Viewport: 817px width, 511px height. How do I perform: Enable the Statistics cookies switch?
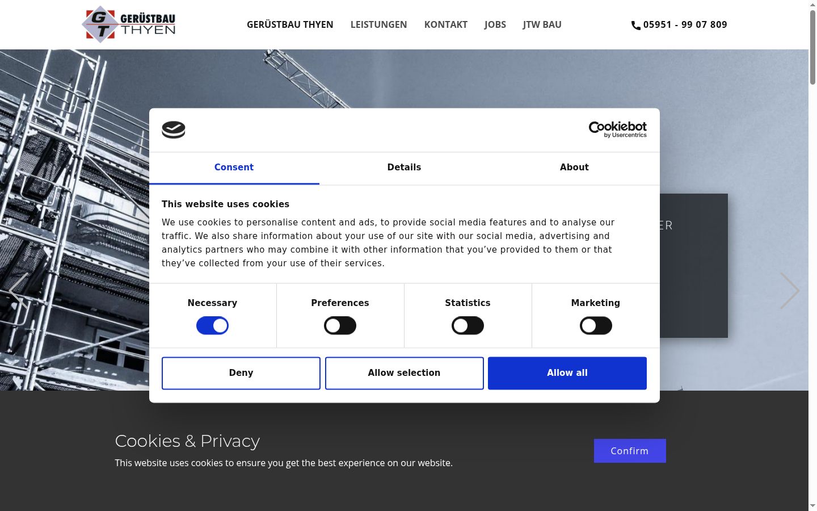(468, 325)
